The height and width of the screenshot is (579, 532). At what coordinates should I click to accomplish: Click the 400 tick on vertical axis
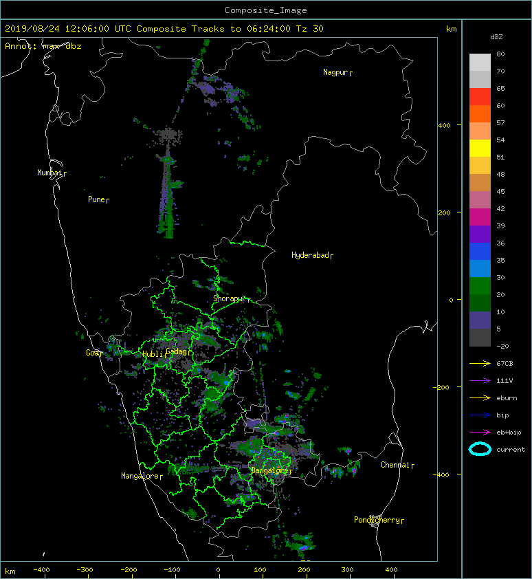tap(445, 126)
